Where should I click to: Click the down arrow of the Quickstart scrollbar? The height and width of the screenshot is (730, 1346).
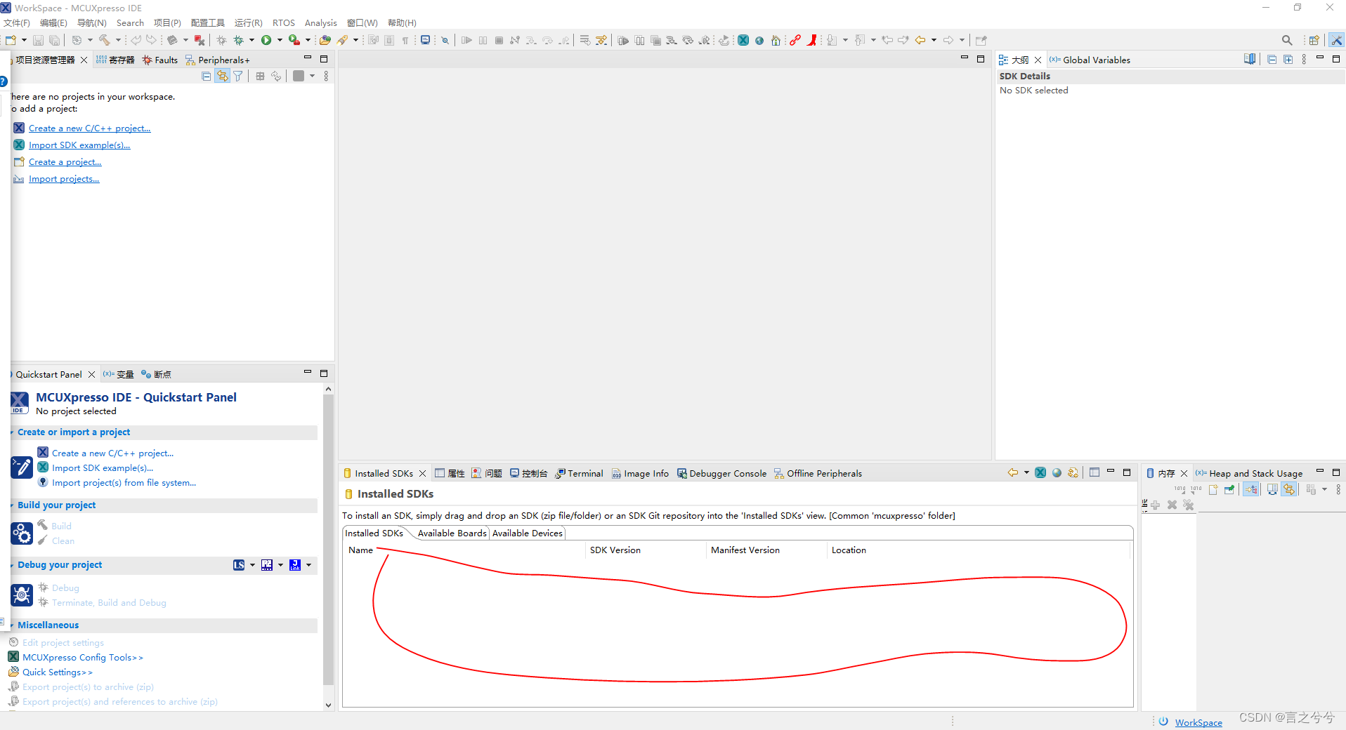pyautogui.click(x=328, y=705)
